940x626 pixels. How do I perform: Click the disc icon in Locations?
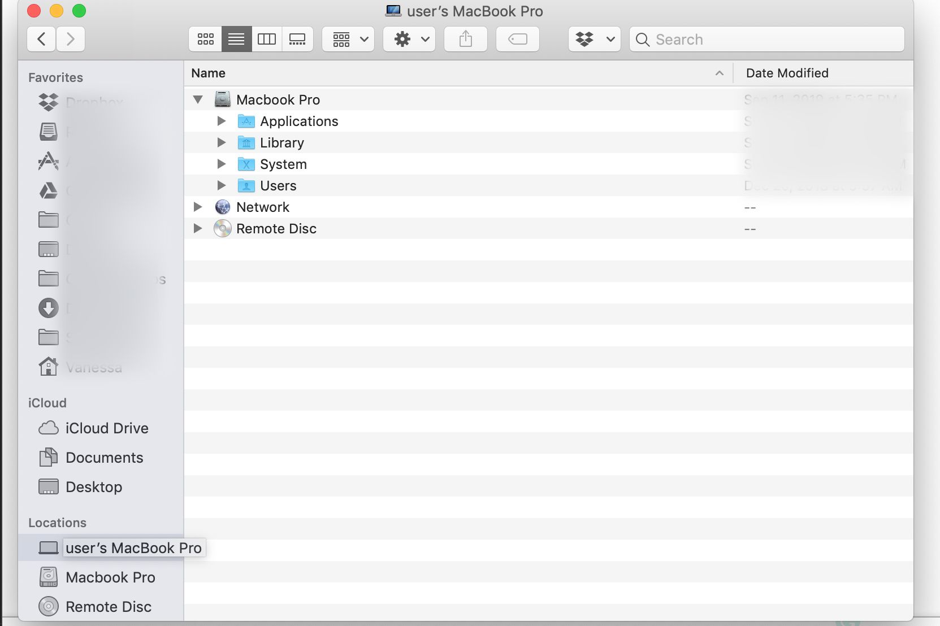49,606
